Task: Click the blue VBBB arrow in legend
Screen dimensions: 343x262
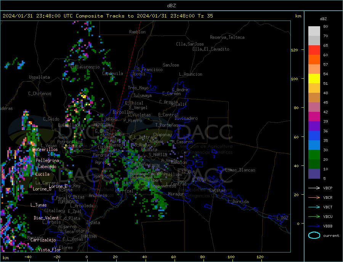Action: [314, 226]
